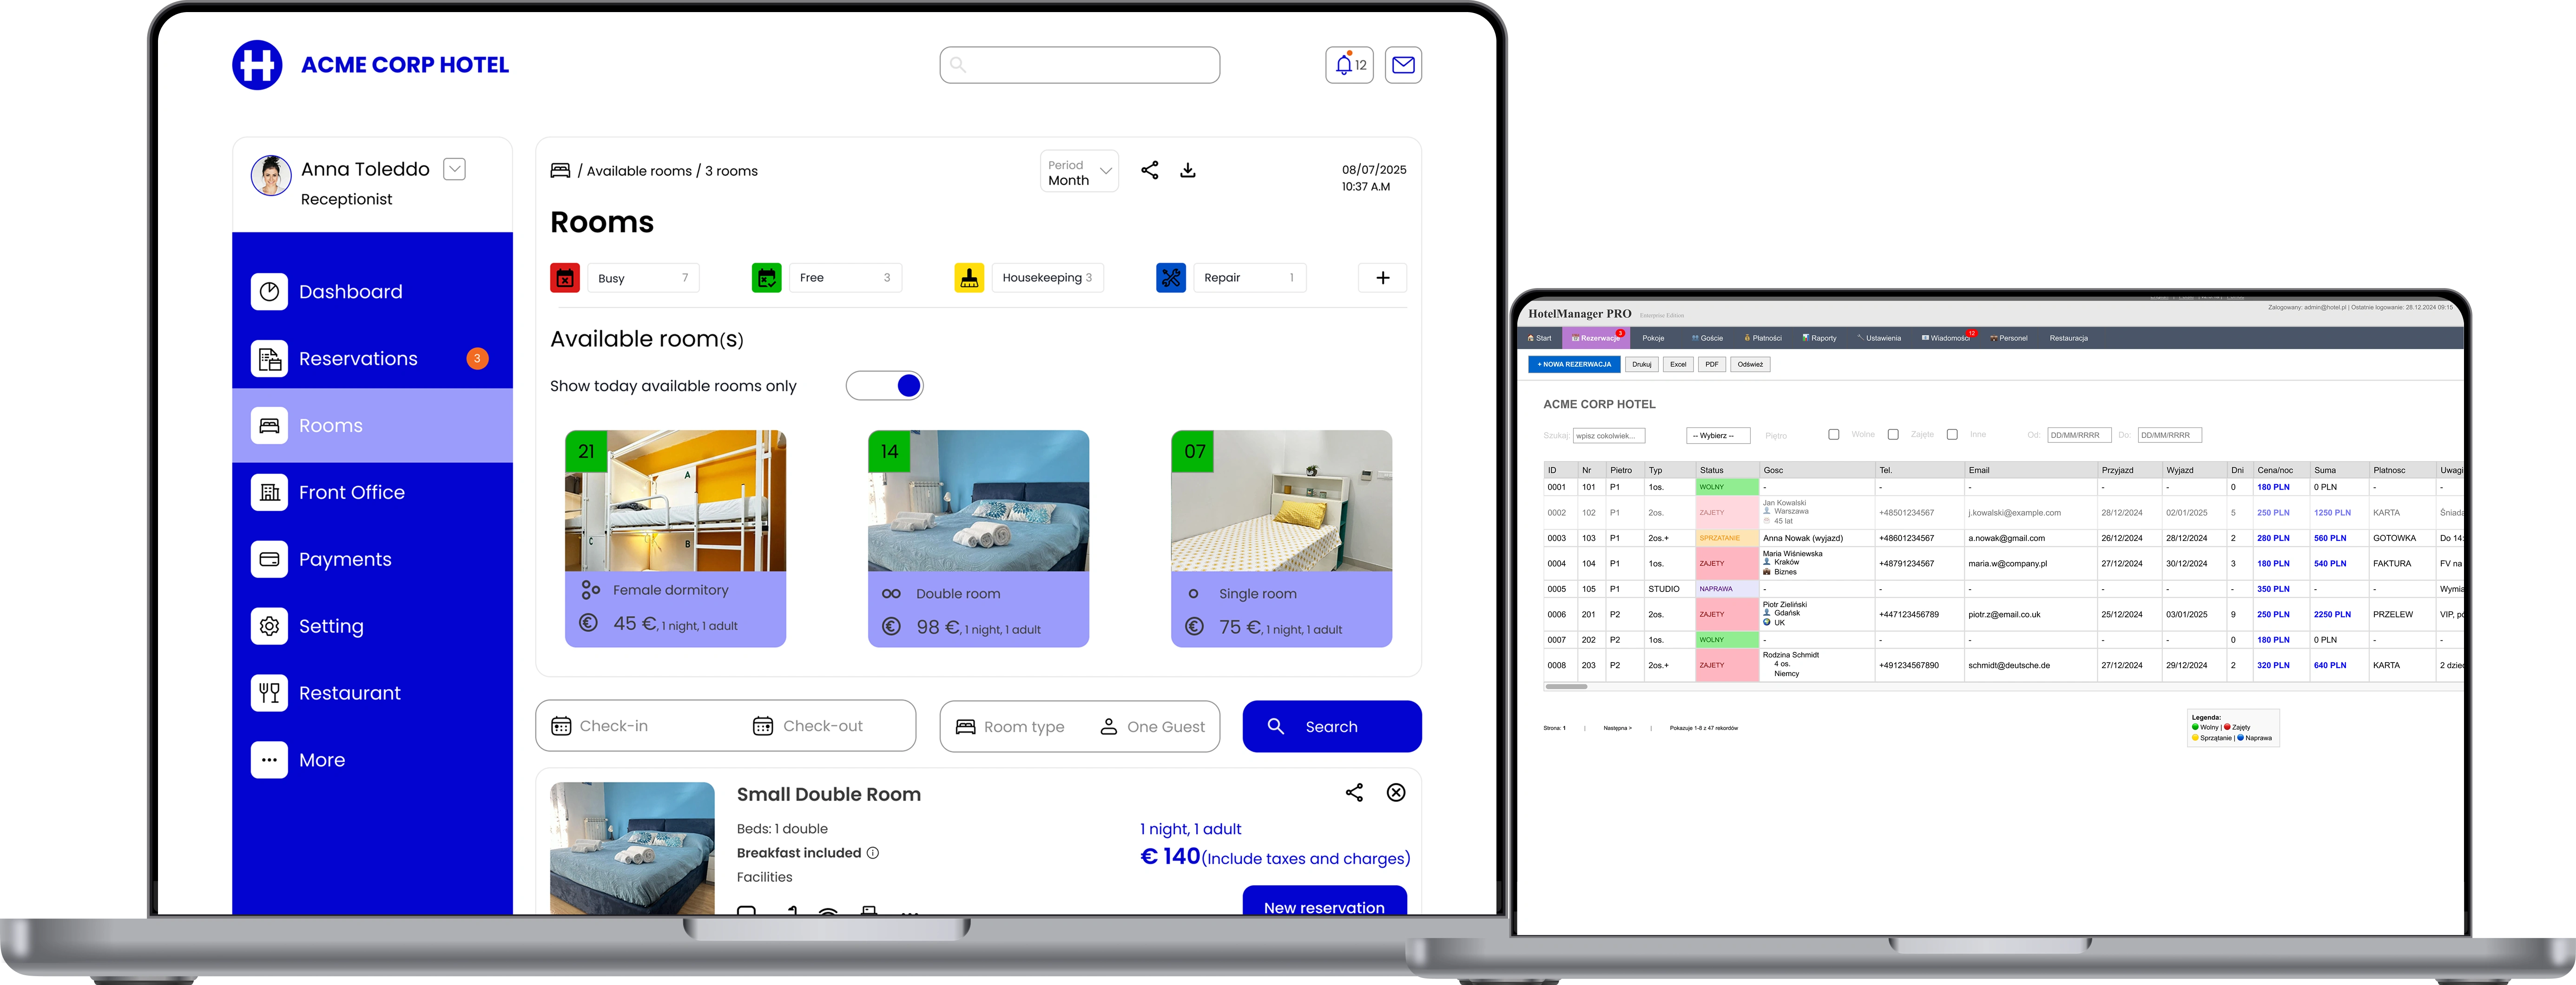This screenshot has height=985, width=2576.
Task: Open the Płatności tab in HotelManager PRO
Action: point(1763,338)
